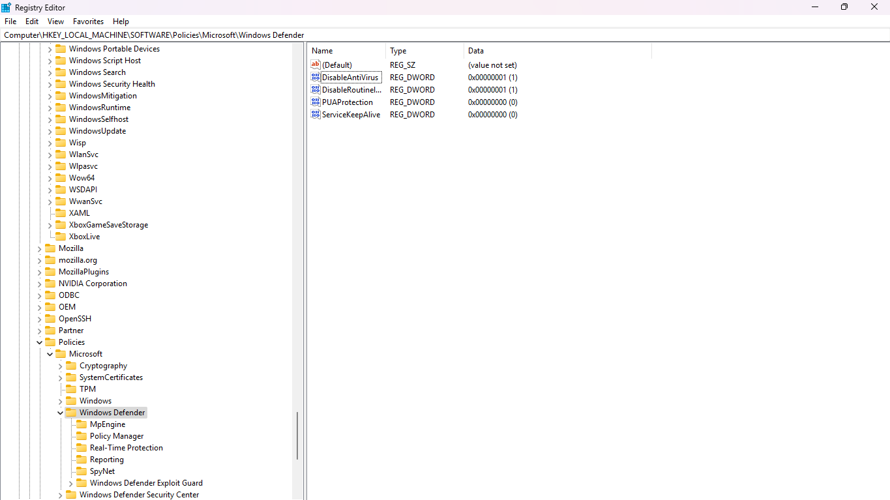Select the WindowsRuntime key

point(100,108)
